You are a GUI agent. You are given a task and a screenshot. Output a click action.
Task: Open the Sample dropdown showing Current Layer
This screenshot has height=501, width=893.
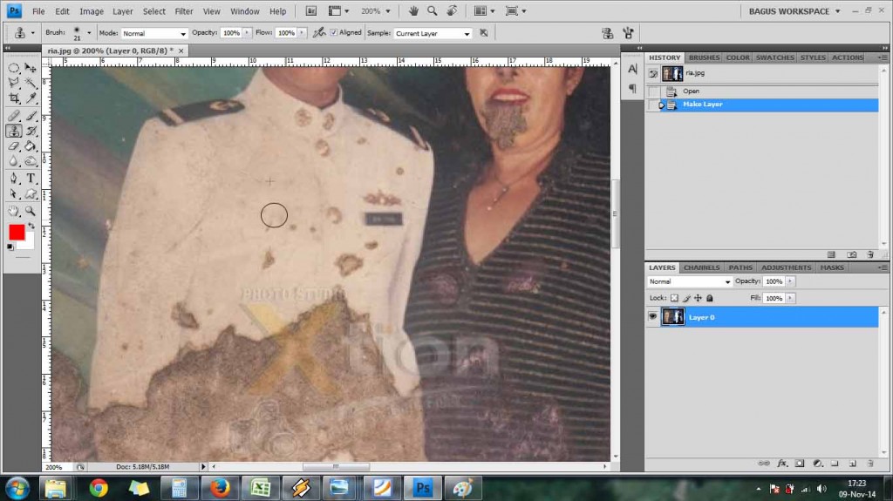(433, 34)
